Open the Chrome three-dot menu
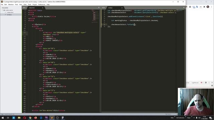Viewport: 214px width, 120px height. (212, 7)
